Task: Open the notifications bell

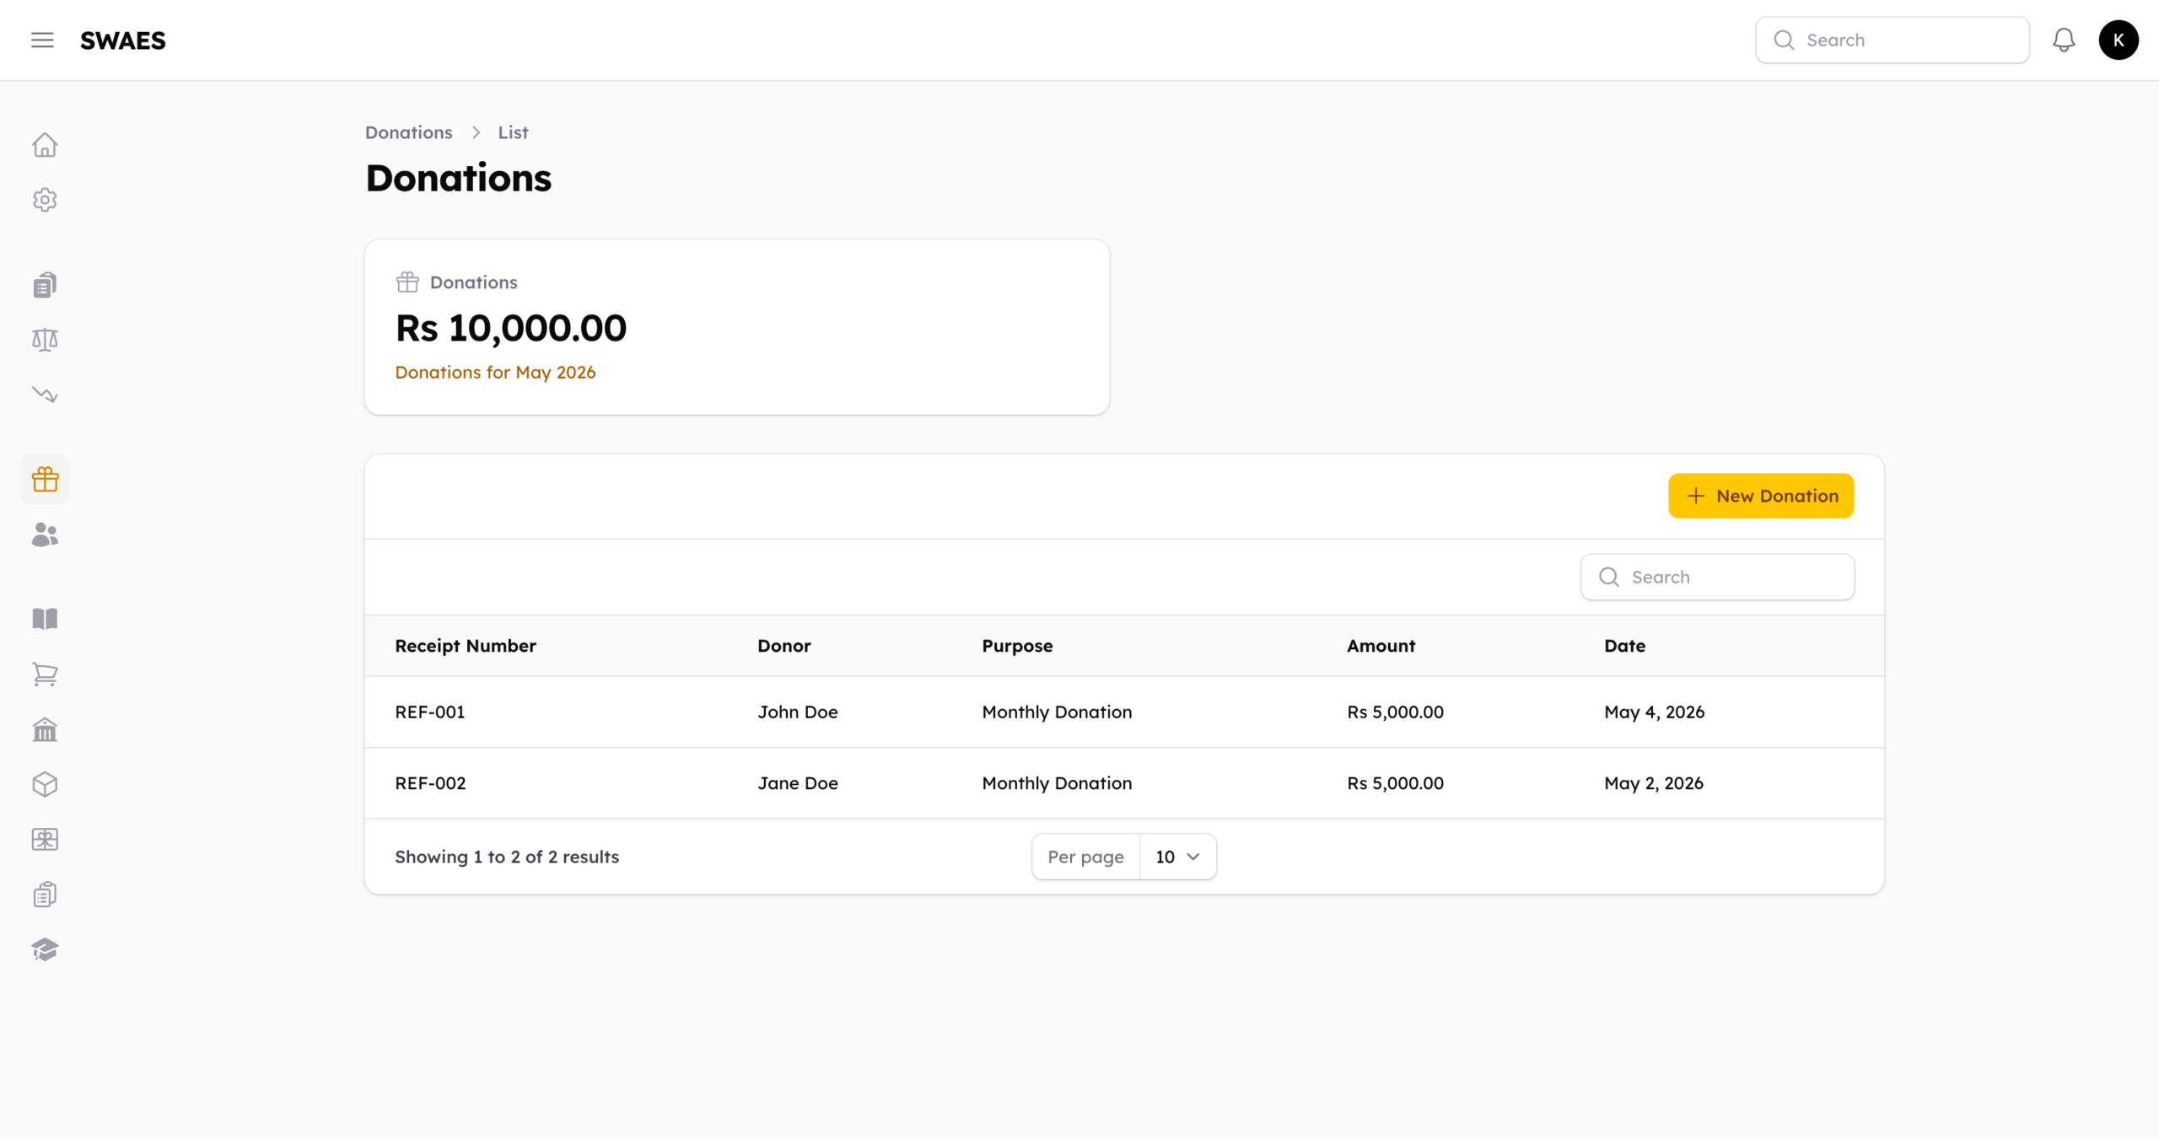Action: (x=2064, y=40)
